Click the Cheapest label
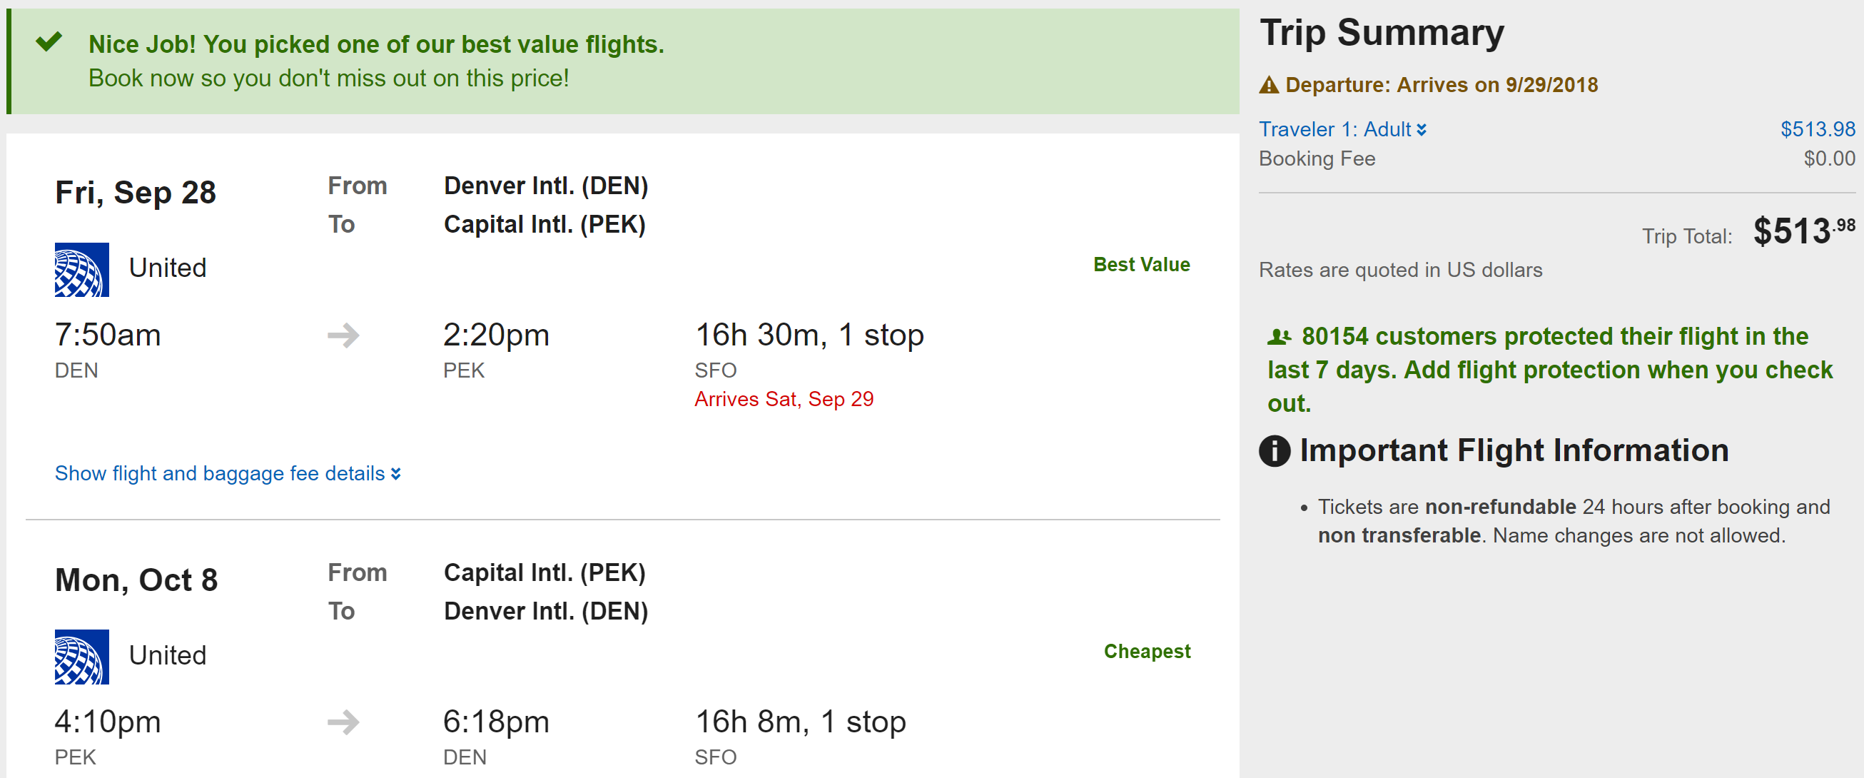Screen dimensions: 1864x778 coord(1146,652)
